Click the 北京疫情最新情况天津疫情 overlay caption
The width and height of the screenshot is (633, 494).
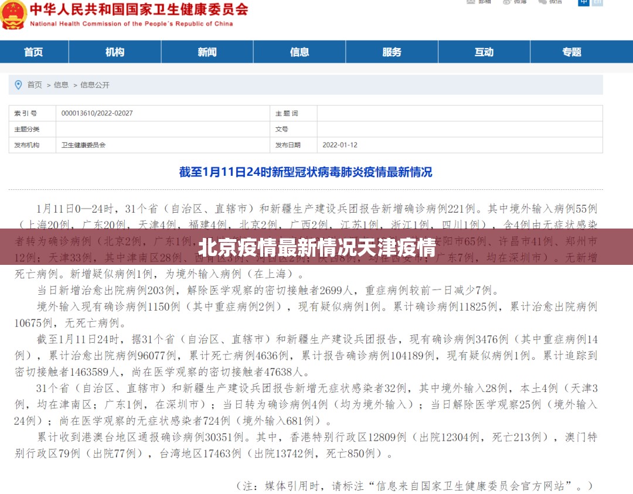(x=316, y=248)
